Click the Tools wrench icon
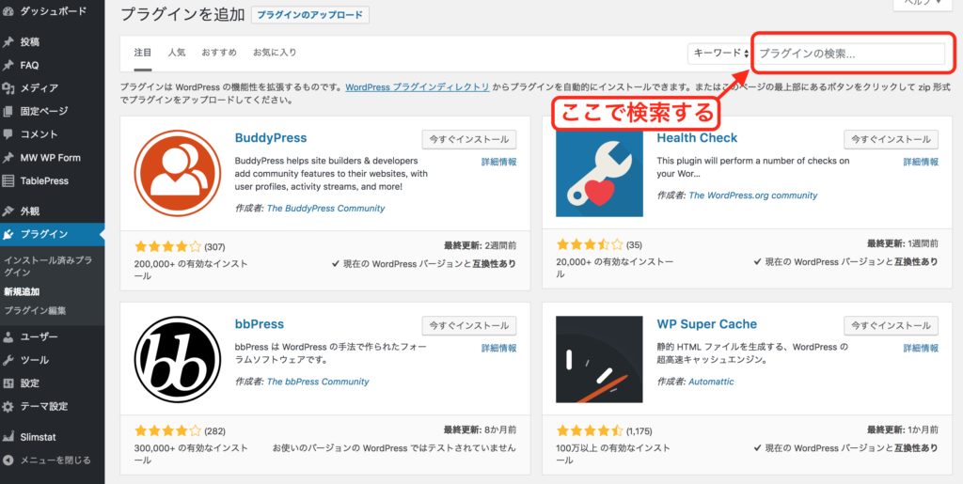The width and height of the screenshot is (963, 484). coord(8,360)
